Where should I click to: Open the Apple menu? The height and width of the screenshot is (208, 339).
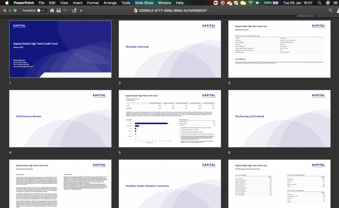click(x=7, y=3)
